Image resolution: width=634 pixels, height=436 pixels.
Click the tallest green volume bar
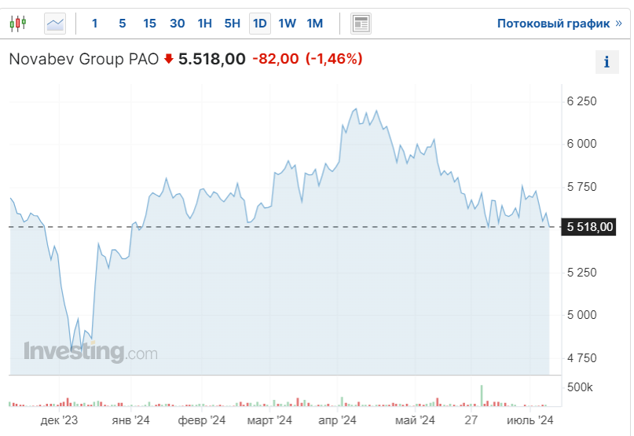click(x=482, y=396)
